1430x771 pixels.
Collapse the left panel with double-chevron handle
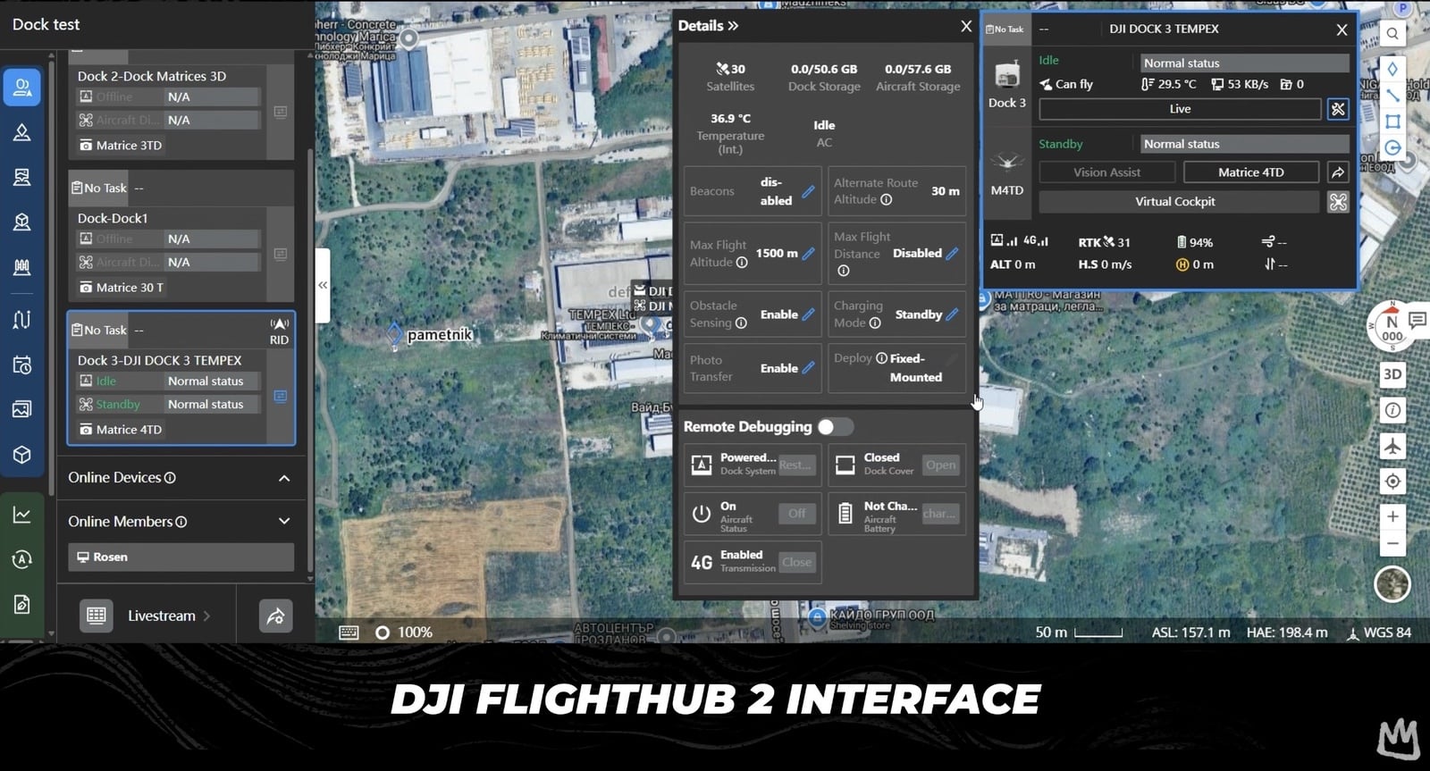pyautogui.click(x=323, y=285)
